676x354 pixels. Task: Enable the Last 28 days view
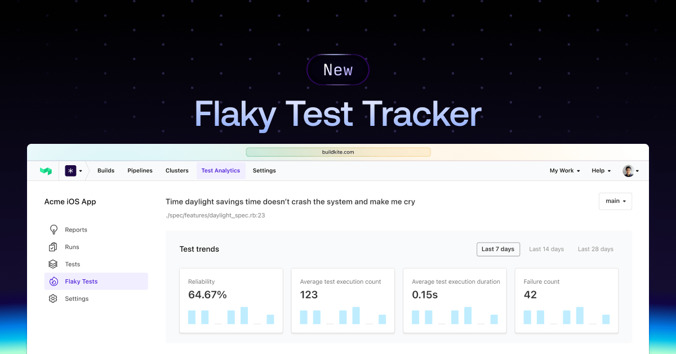(x=595, y=248)
